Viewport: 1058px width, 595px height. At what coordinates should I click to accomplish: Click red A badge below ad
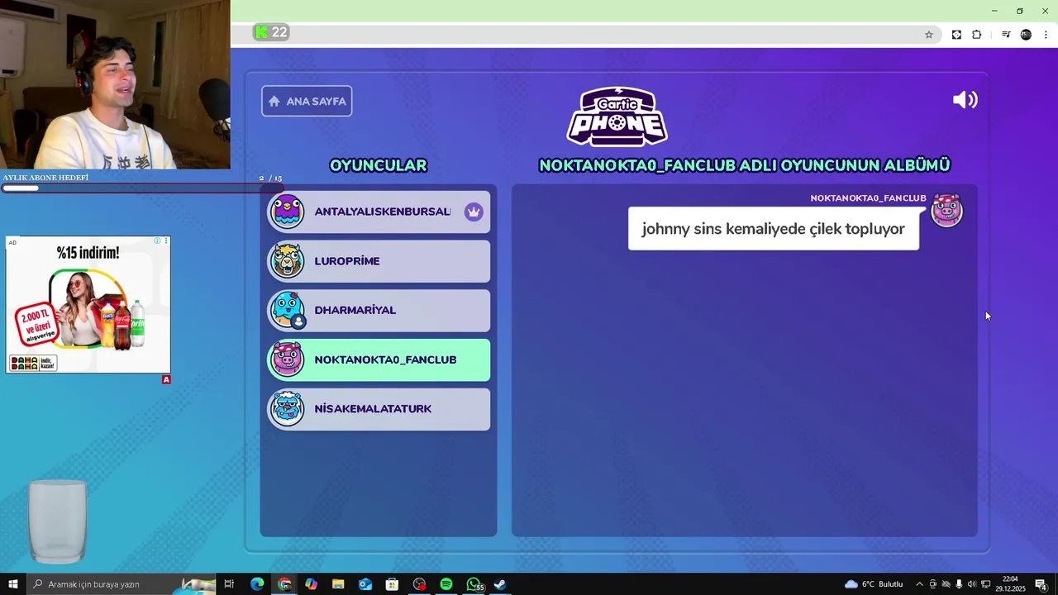pos(166,379)
